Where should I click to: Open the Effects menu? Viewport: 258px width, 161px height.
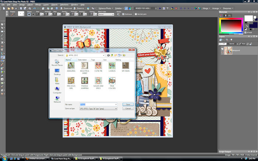click(38, 5)
